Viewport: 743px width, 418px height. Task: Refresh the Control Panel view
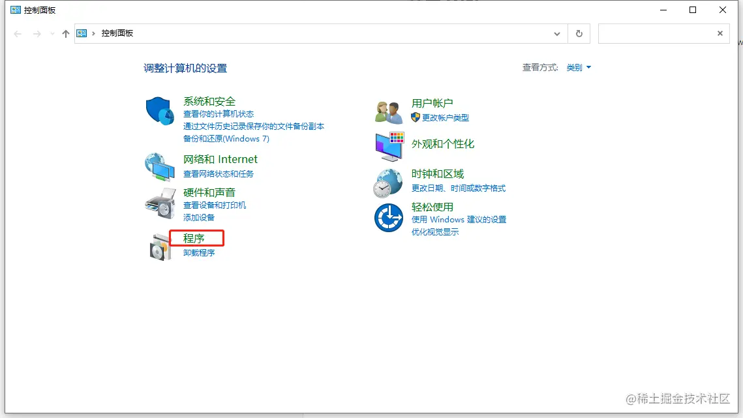pyautogui.click(x=579, y=34)
